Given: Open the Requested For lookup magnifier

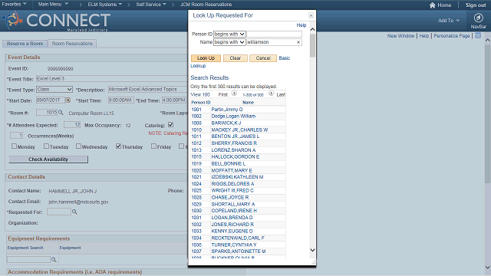Looking at the screenshot, I should point(74,212).
